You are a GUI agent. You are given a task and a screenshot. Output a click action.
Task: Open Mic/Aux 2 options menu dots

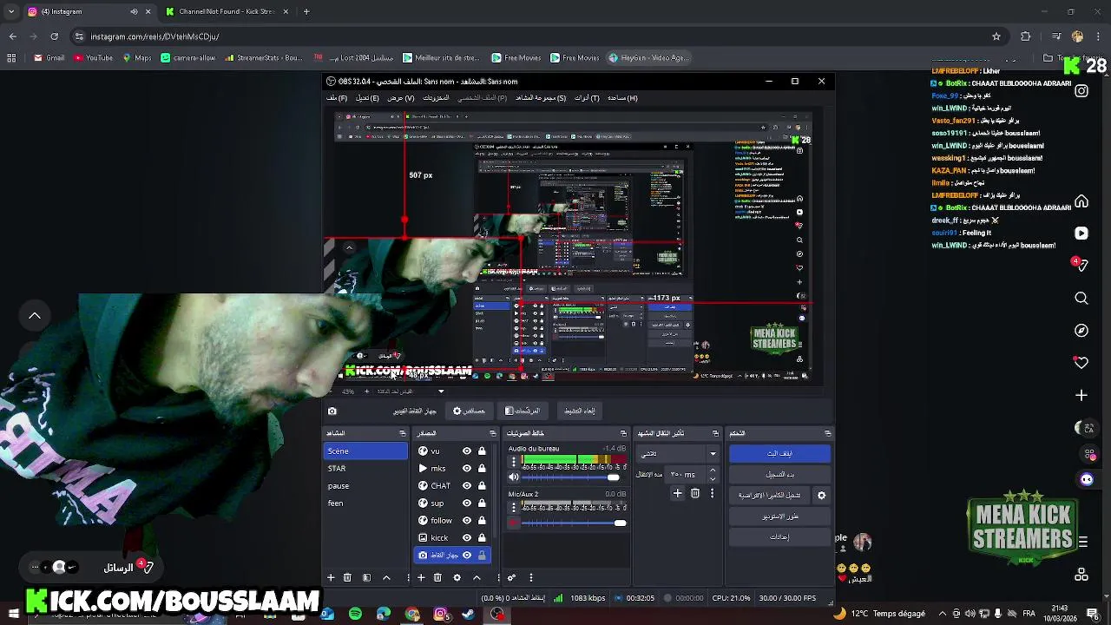click(514, 507)
